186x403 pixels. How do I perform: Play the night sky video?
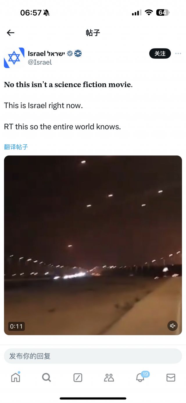coord(93,245)
